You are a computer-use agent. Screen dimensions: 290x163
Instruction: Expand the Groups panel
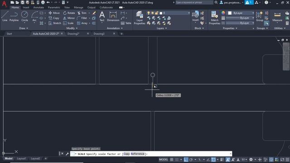262,28
